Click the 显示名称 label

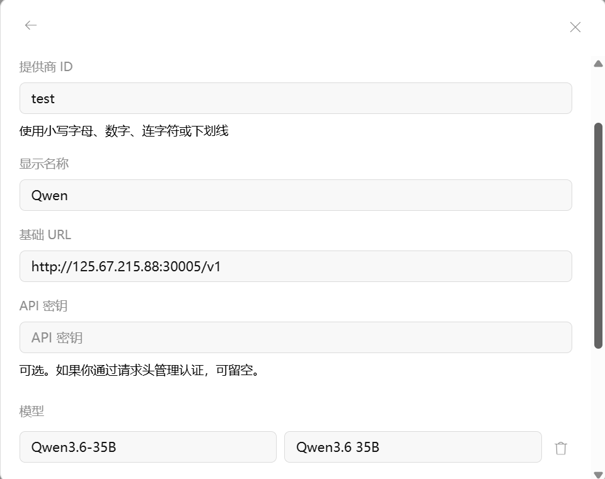[44, 164]
